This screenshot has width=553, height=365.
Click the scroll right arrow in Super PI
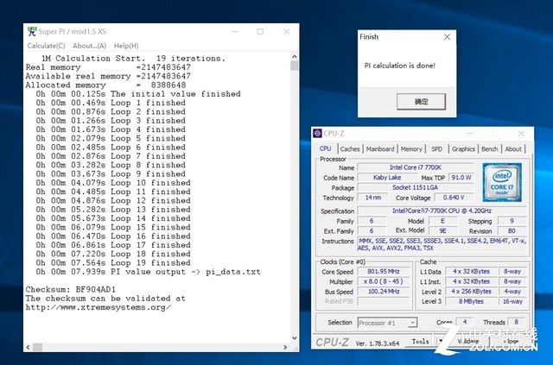(285, 347)
